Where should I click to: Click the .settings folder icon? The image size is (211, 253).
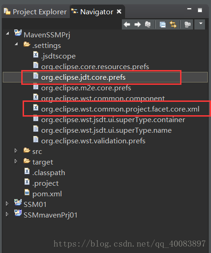(27, 44)
